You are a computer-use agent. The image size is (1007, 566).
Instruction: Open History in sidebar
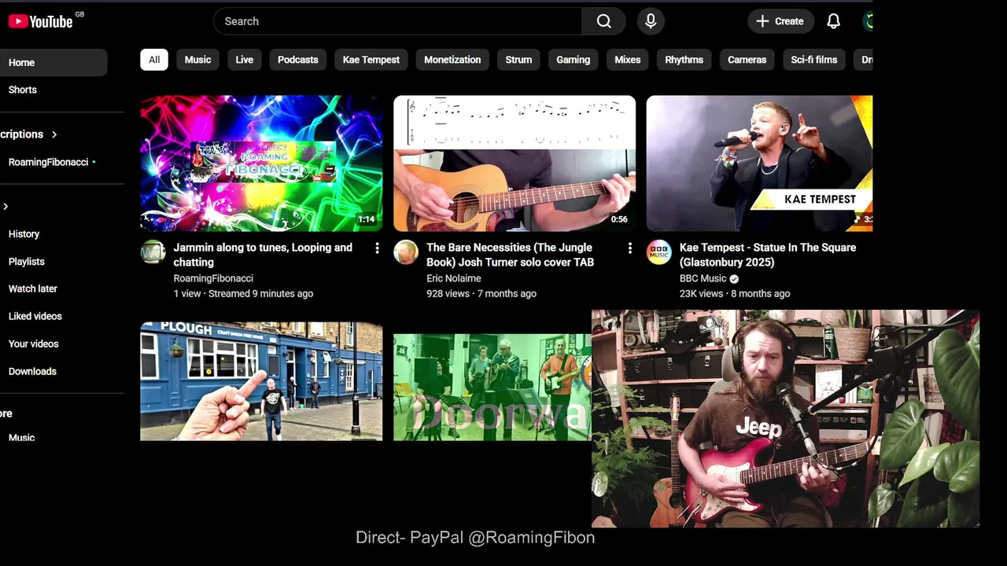53,234
